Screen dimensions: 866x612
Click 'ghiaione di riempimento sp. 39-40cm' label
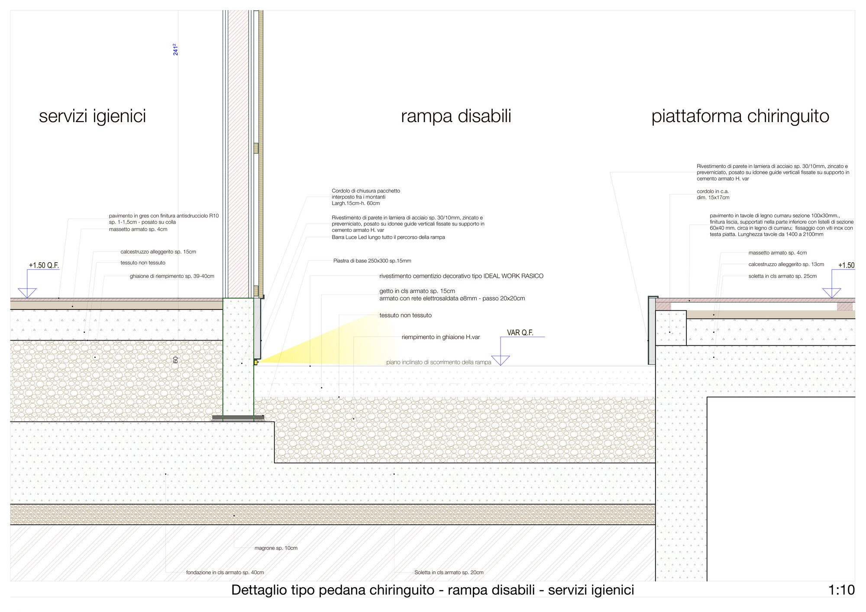(x=172, y=276)
